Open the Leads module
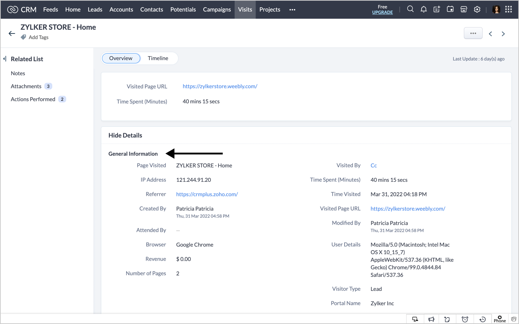 [x=95, y=10]
